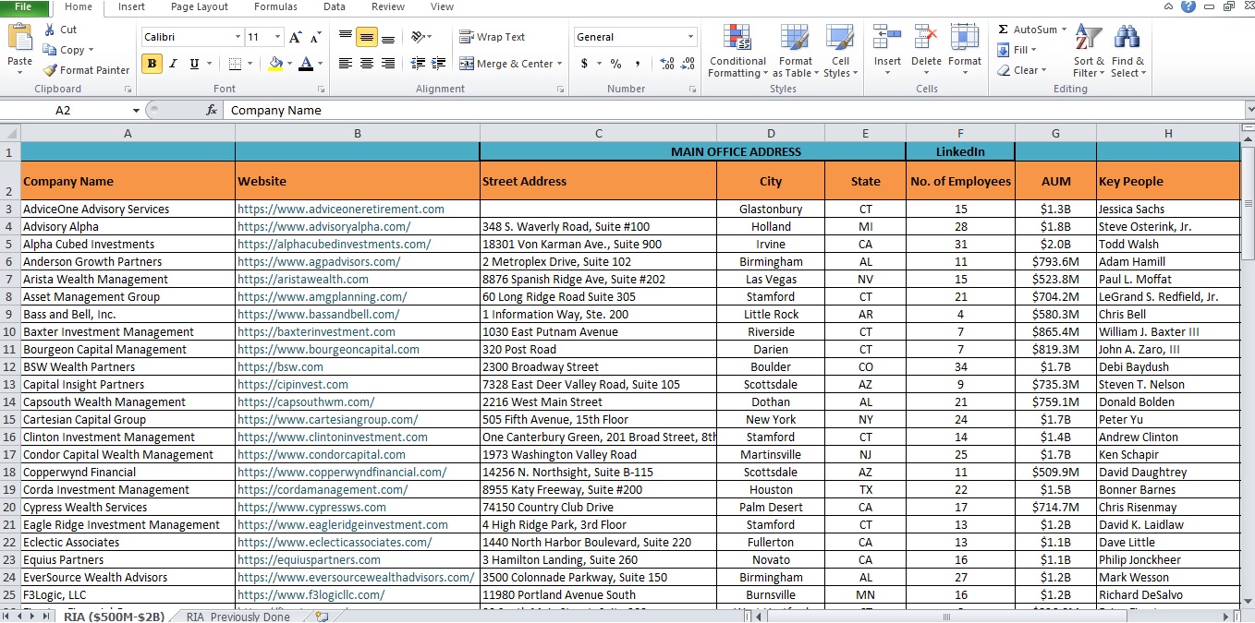The width and height of the screenshot is (1255, 623).
Task: Click the Delete cells icon
Action: [926, 39]
